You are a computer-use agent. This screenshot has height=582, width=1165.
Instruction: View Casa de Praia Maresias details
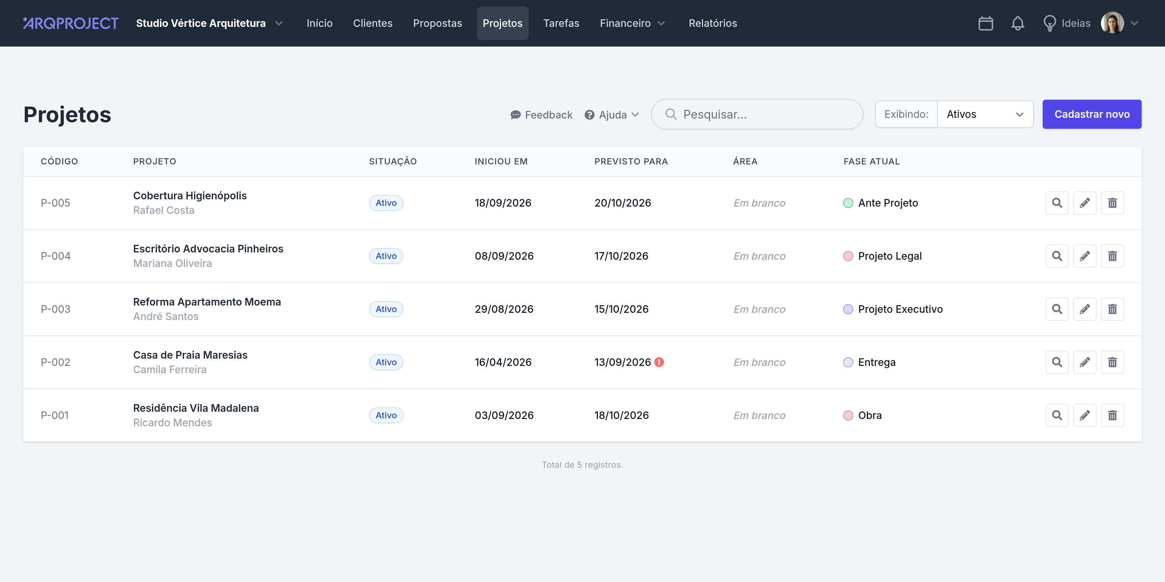[x=1057, y=362]
